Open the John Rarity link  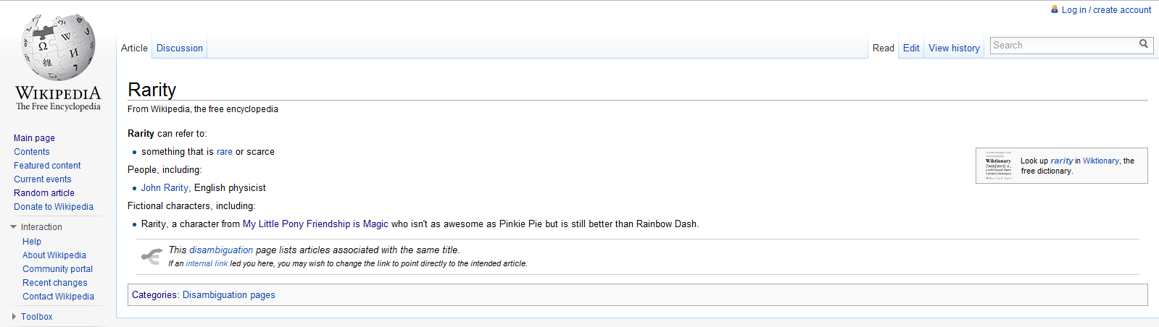coord(165,188)
